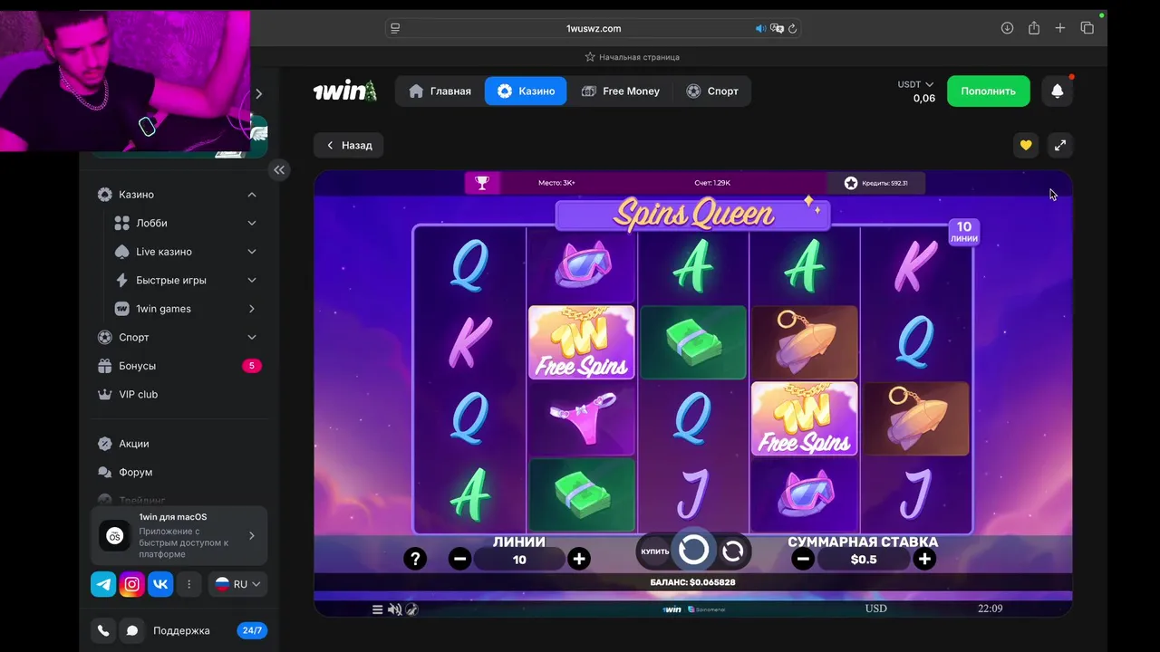Switch to the Спорт top tab
The image size is (1160, 652).
point(712,91)
